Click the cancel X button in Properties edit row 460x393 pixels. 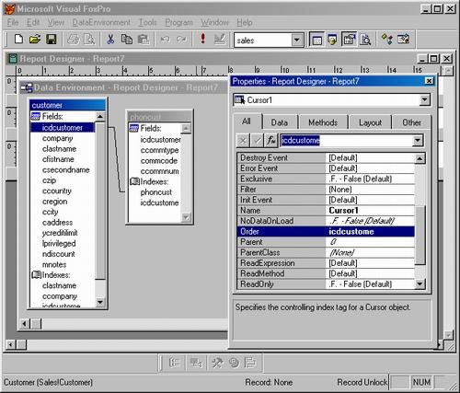coord(243,141)
